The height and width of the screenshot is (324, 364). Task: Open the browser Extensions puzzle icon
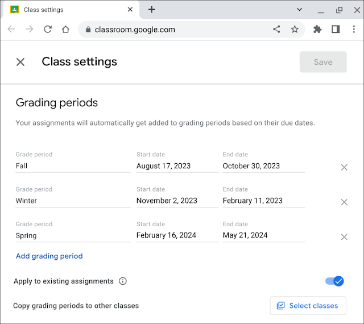[317, 30]
